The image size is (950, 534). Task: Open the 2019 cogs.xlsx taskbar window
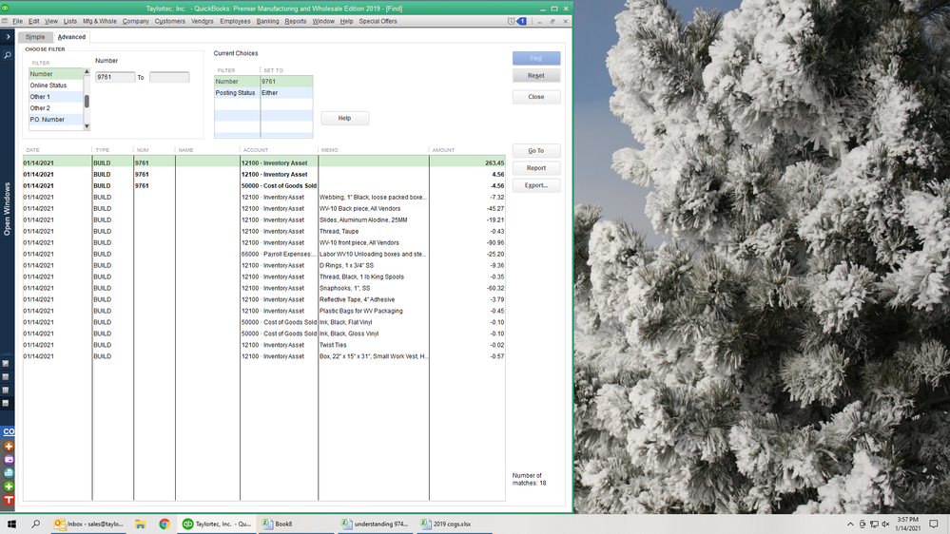(452, 524)
